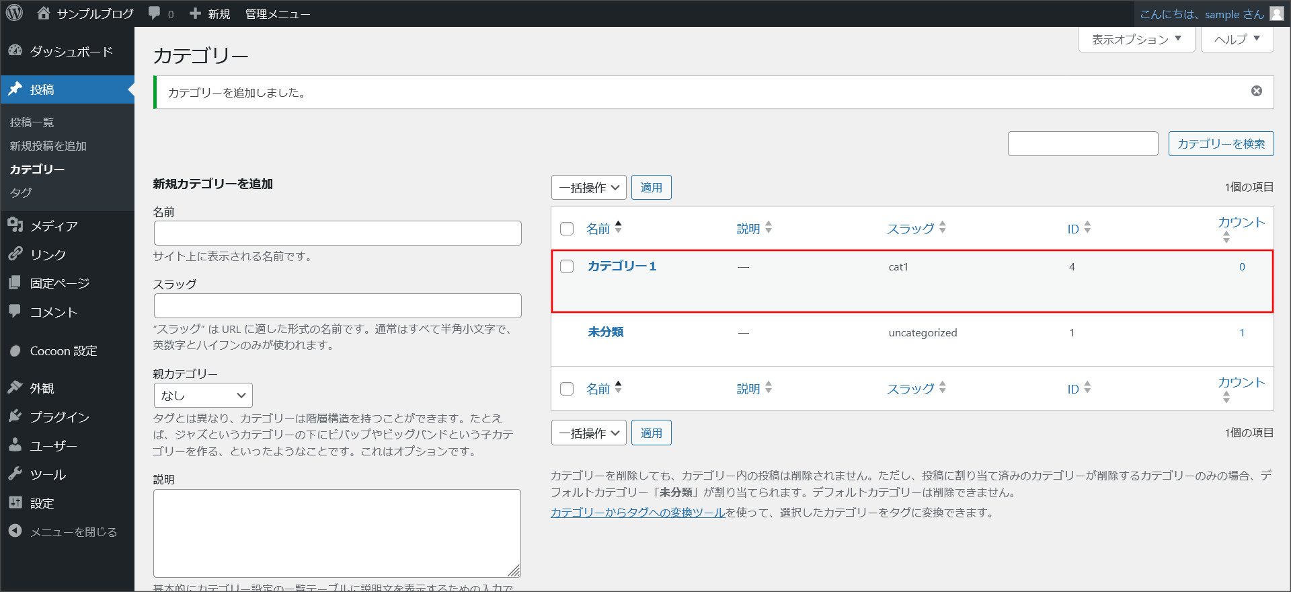Click the メディア icon in sidebar
The height and width of the screenshot is (592, 1291).
(15, 225)
